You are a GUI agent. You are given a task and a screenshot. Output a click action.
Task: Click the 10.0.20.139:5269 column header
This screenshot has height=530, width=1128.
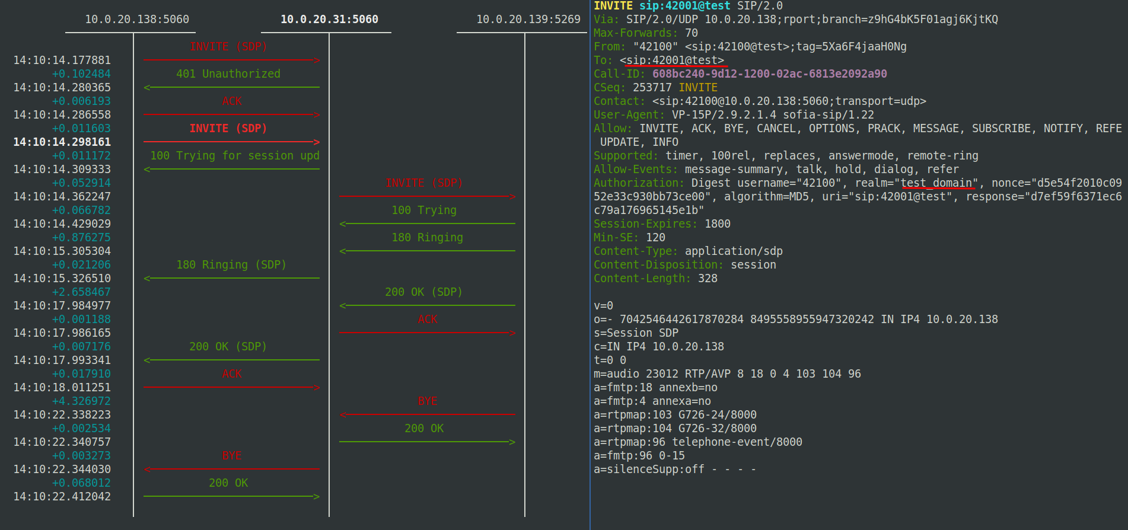point(528,20)
